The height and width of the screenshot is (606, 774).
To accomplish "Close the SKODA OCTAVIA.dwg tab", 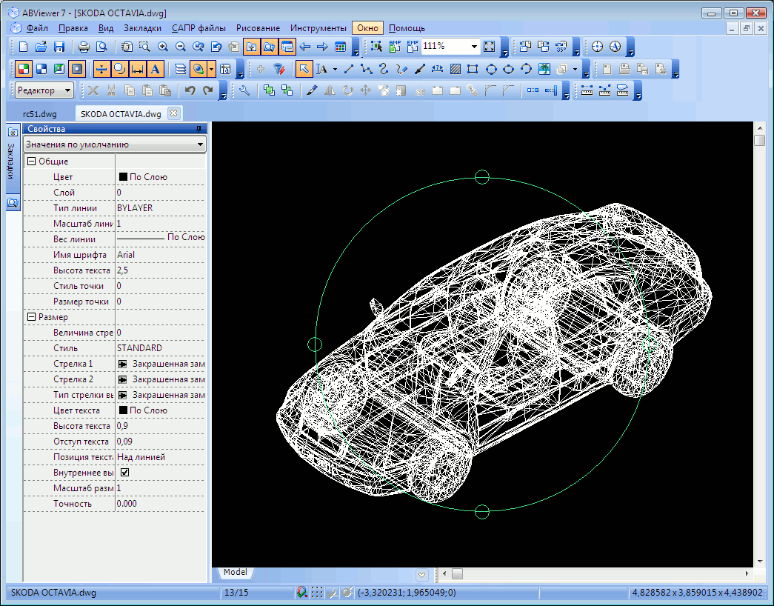I will 173,113.
